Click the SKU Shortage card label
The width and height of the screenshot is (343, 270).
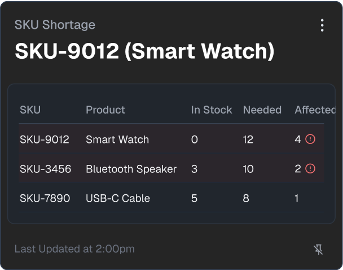coord(55,25)
